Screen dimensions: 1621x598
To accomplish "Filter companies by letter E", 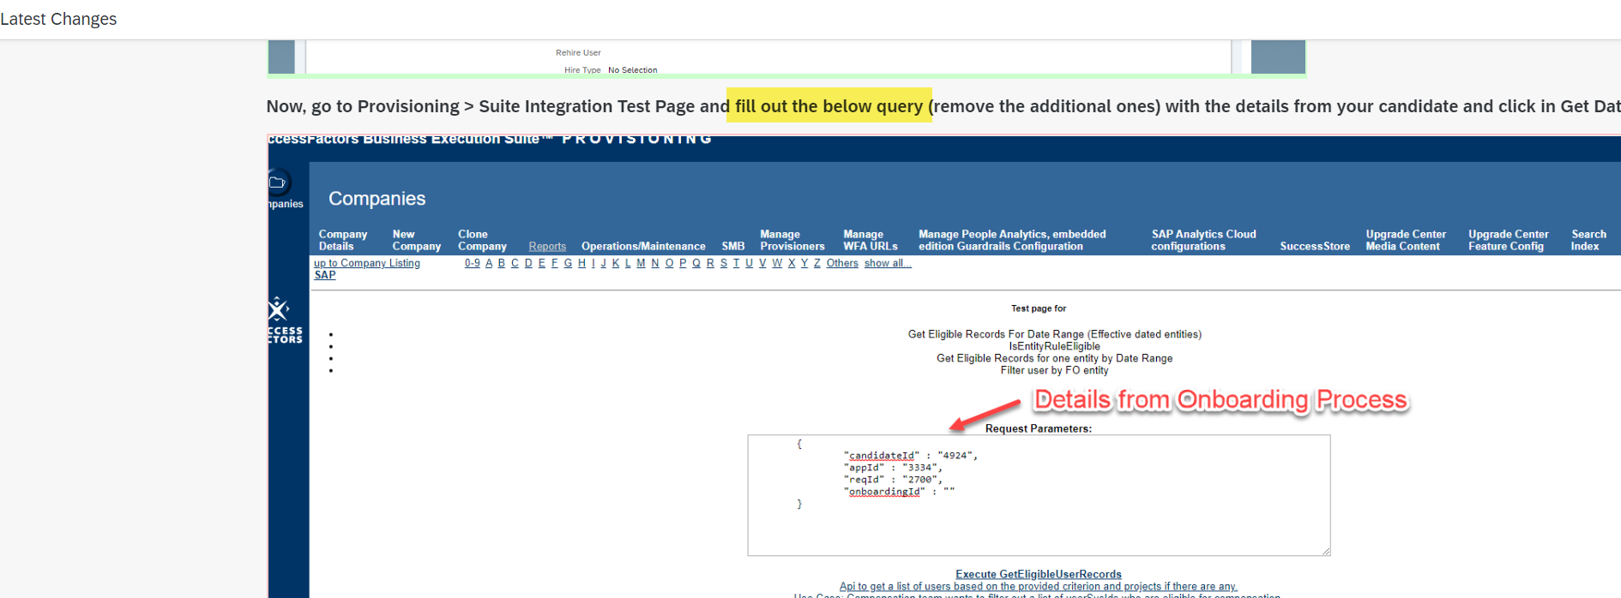I will pyautogui.click(x=541, y=263).
